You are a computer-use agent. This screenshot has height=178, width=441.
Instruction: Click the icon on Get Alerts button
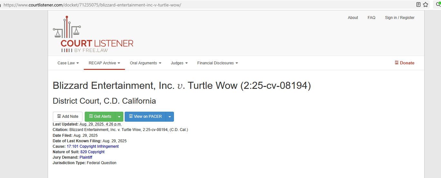91,117
